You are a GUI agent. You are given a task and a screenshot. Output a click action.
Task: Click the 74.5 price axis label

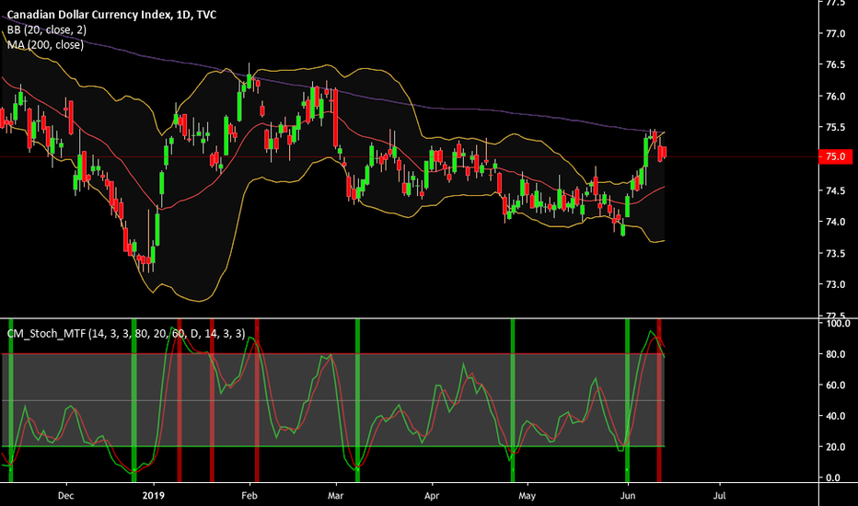(835, 191)
